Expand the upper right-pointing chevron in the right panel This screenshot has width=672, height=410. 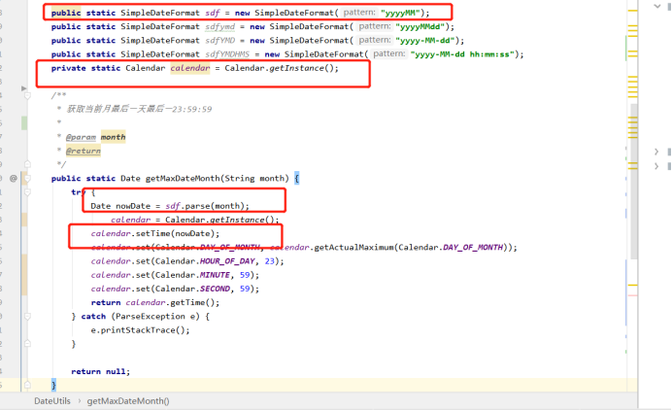[656, 152]
